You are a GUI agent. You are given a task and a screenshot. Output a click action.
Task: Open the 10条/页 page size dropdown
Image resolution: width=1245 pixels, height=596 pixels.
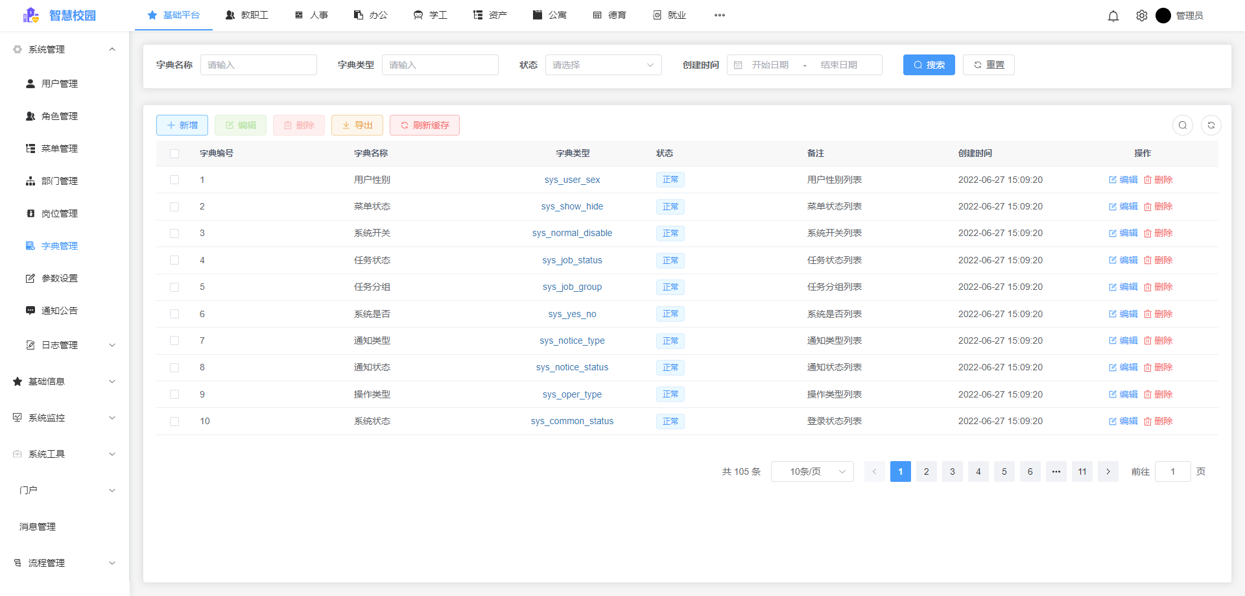pyautogui.click(x=812, y=471)
